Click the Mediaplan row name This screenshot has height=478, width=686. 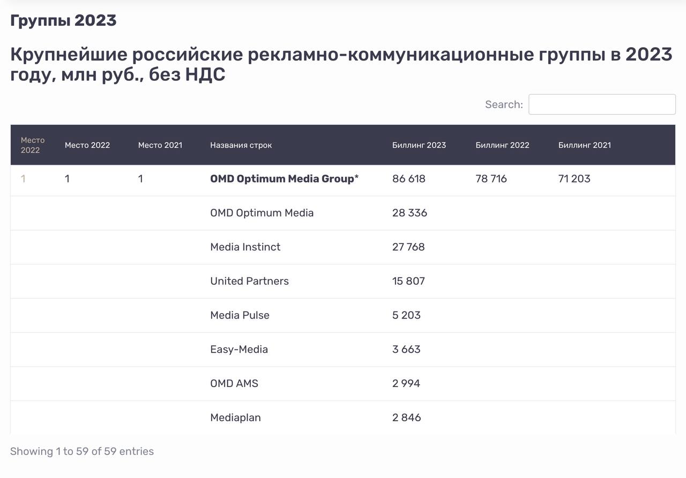pos(235,418)
